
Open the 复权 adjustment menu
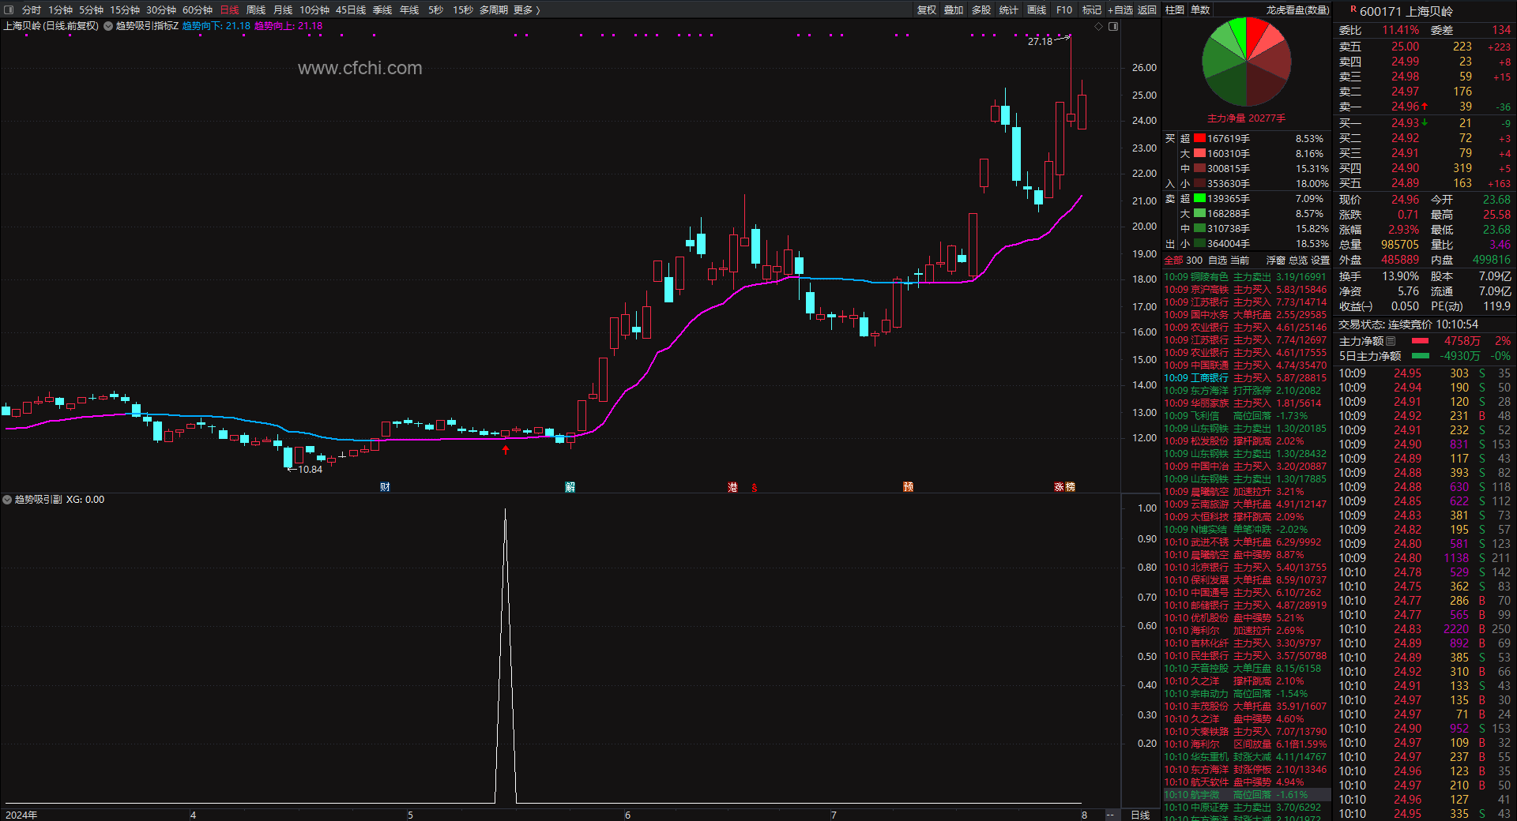tap(927, 10)
